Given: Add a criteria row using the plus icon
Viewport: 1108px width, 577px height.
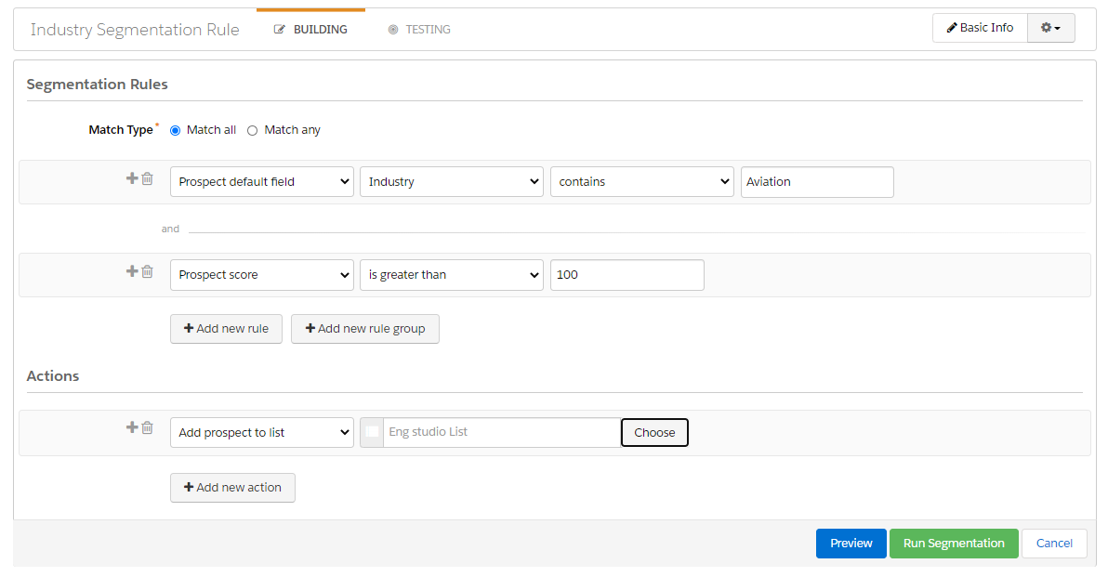Looking at the screenshot, I should (131, 177).
